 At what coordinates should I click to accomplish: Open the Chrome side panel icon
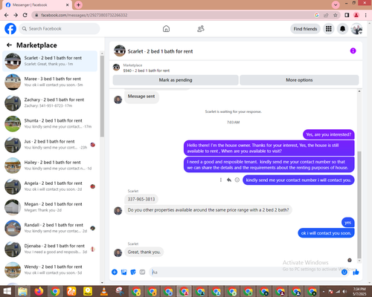pyautogui.click(x=347, y=15)
